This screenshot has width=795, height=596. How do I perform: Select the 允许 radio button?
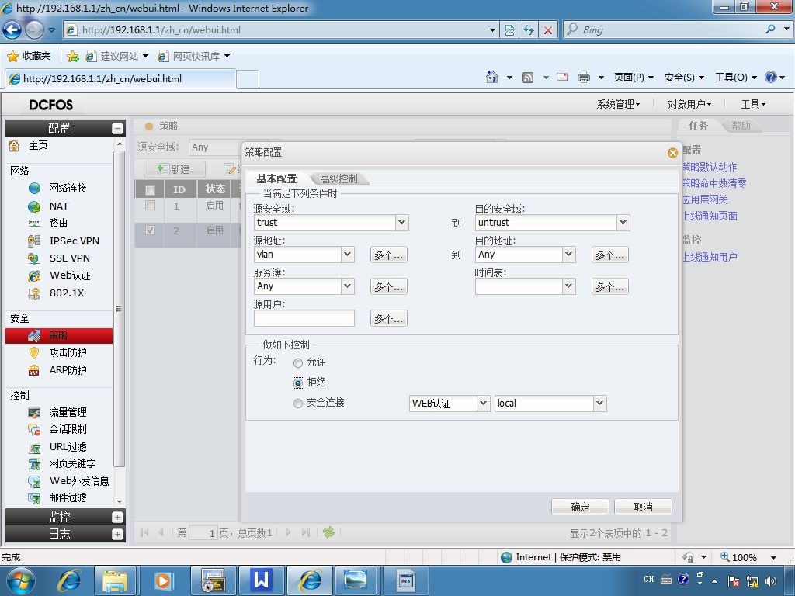[298, 363]
